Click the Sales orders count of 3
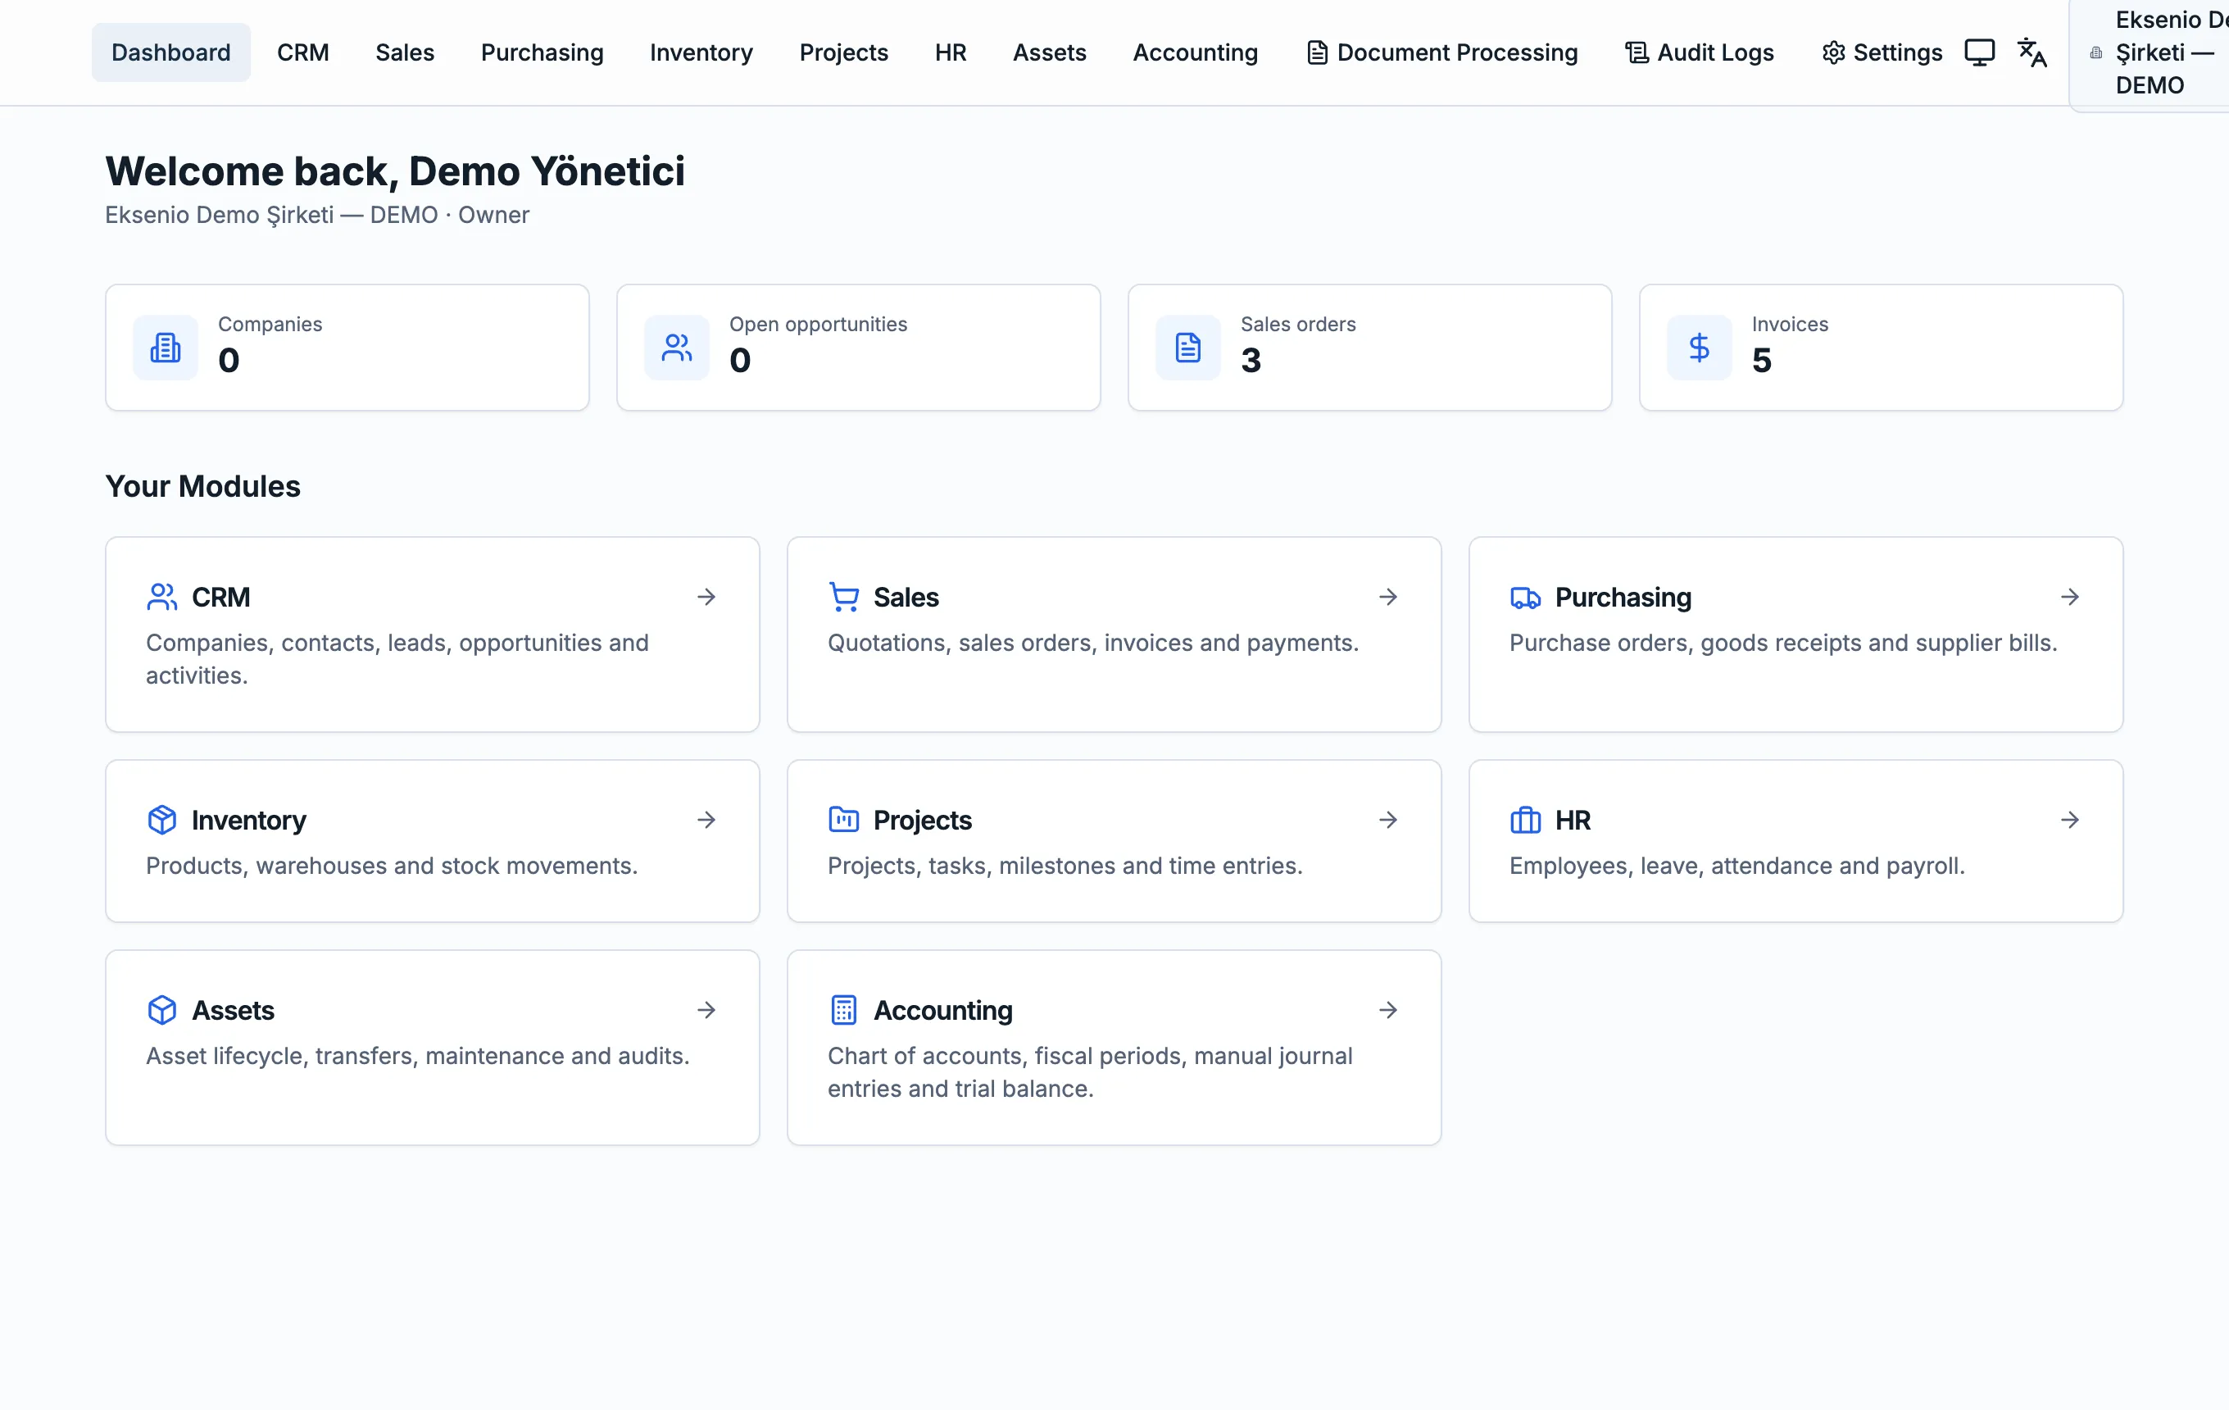 coord(1251,360)
